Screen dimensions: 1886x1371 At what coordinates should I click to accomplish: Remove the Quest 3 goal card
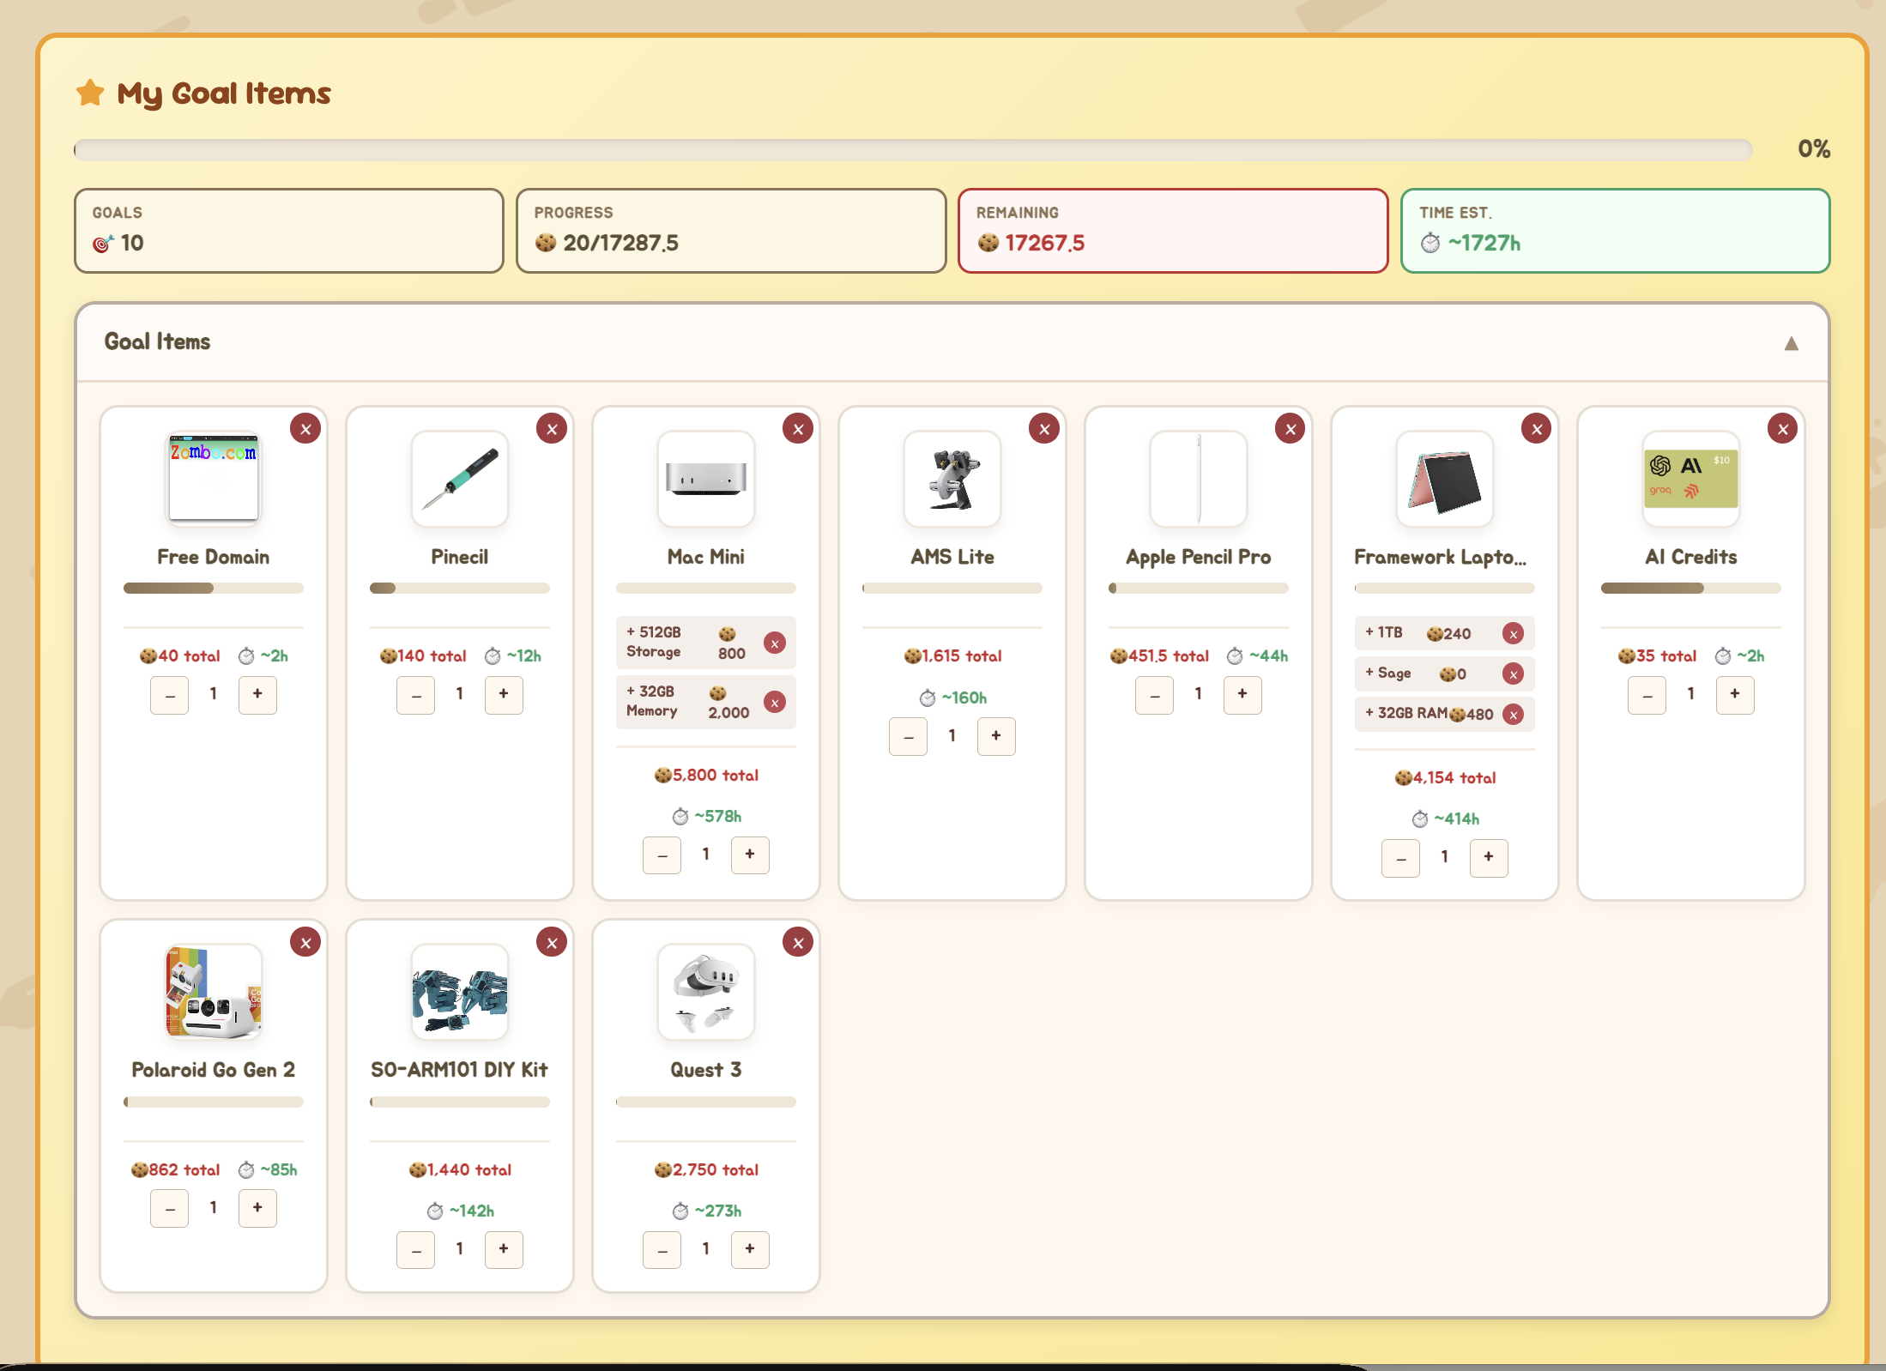798,943
